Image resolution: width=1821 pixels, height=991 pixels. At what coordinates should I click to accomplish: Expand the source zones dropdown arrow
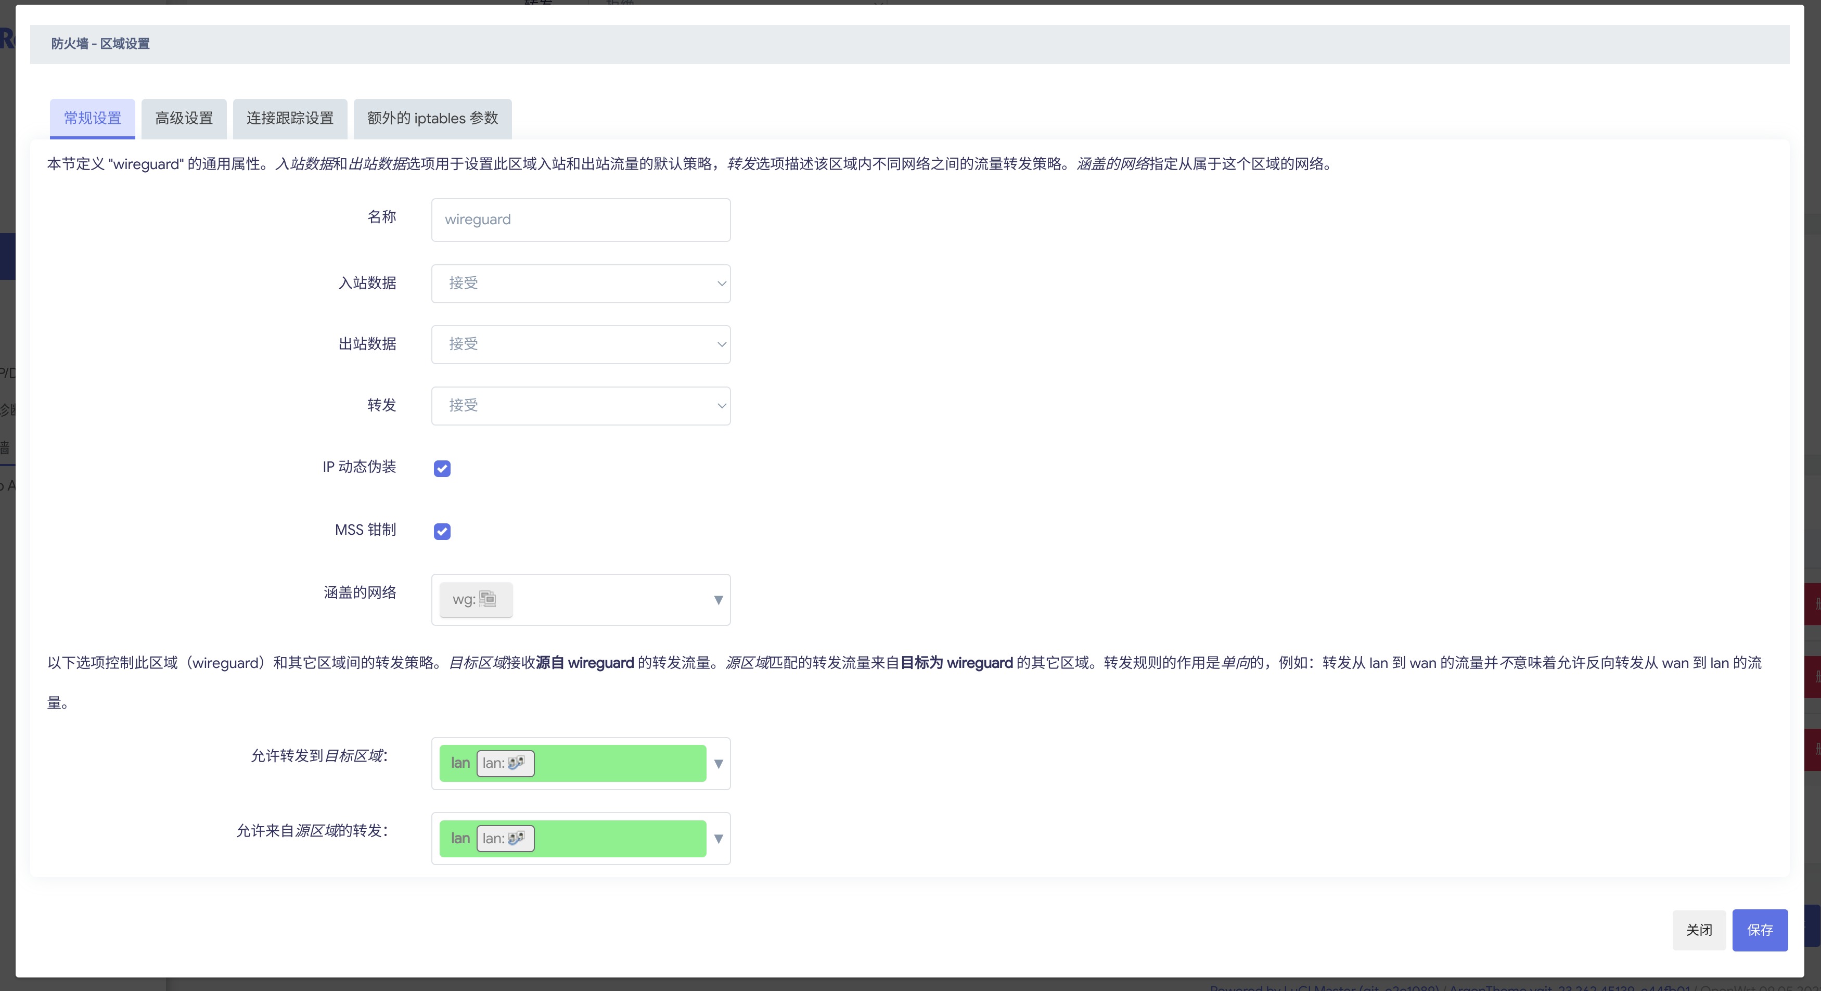(718, 839)
